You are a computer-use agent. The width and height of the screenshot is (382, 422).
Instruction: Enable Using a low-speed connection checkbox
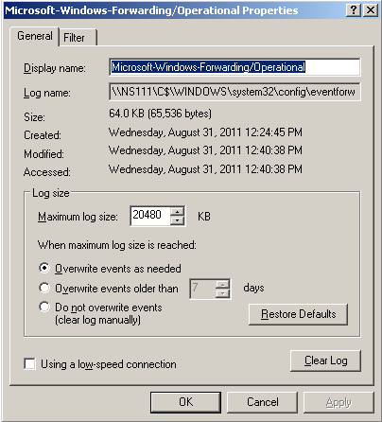point(29,364)
